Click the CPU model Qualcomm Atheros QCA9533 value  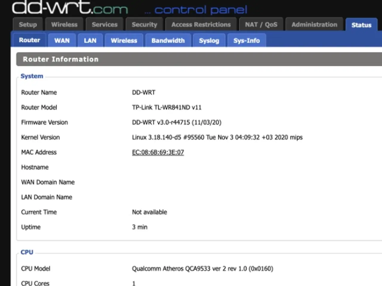202,269
